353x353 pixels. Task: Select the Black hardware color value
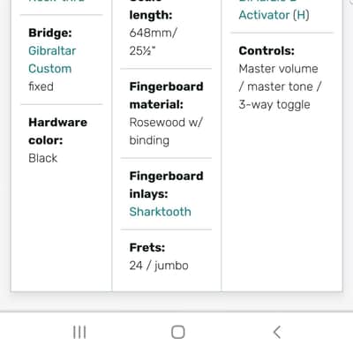coord(42,158)
